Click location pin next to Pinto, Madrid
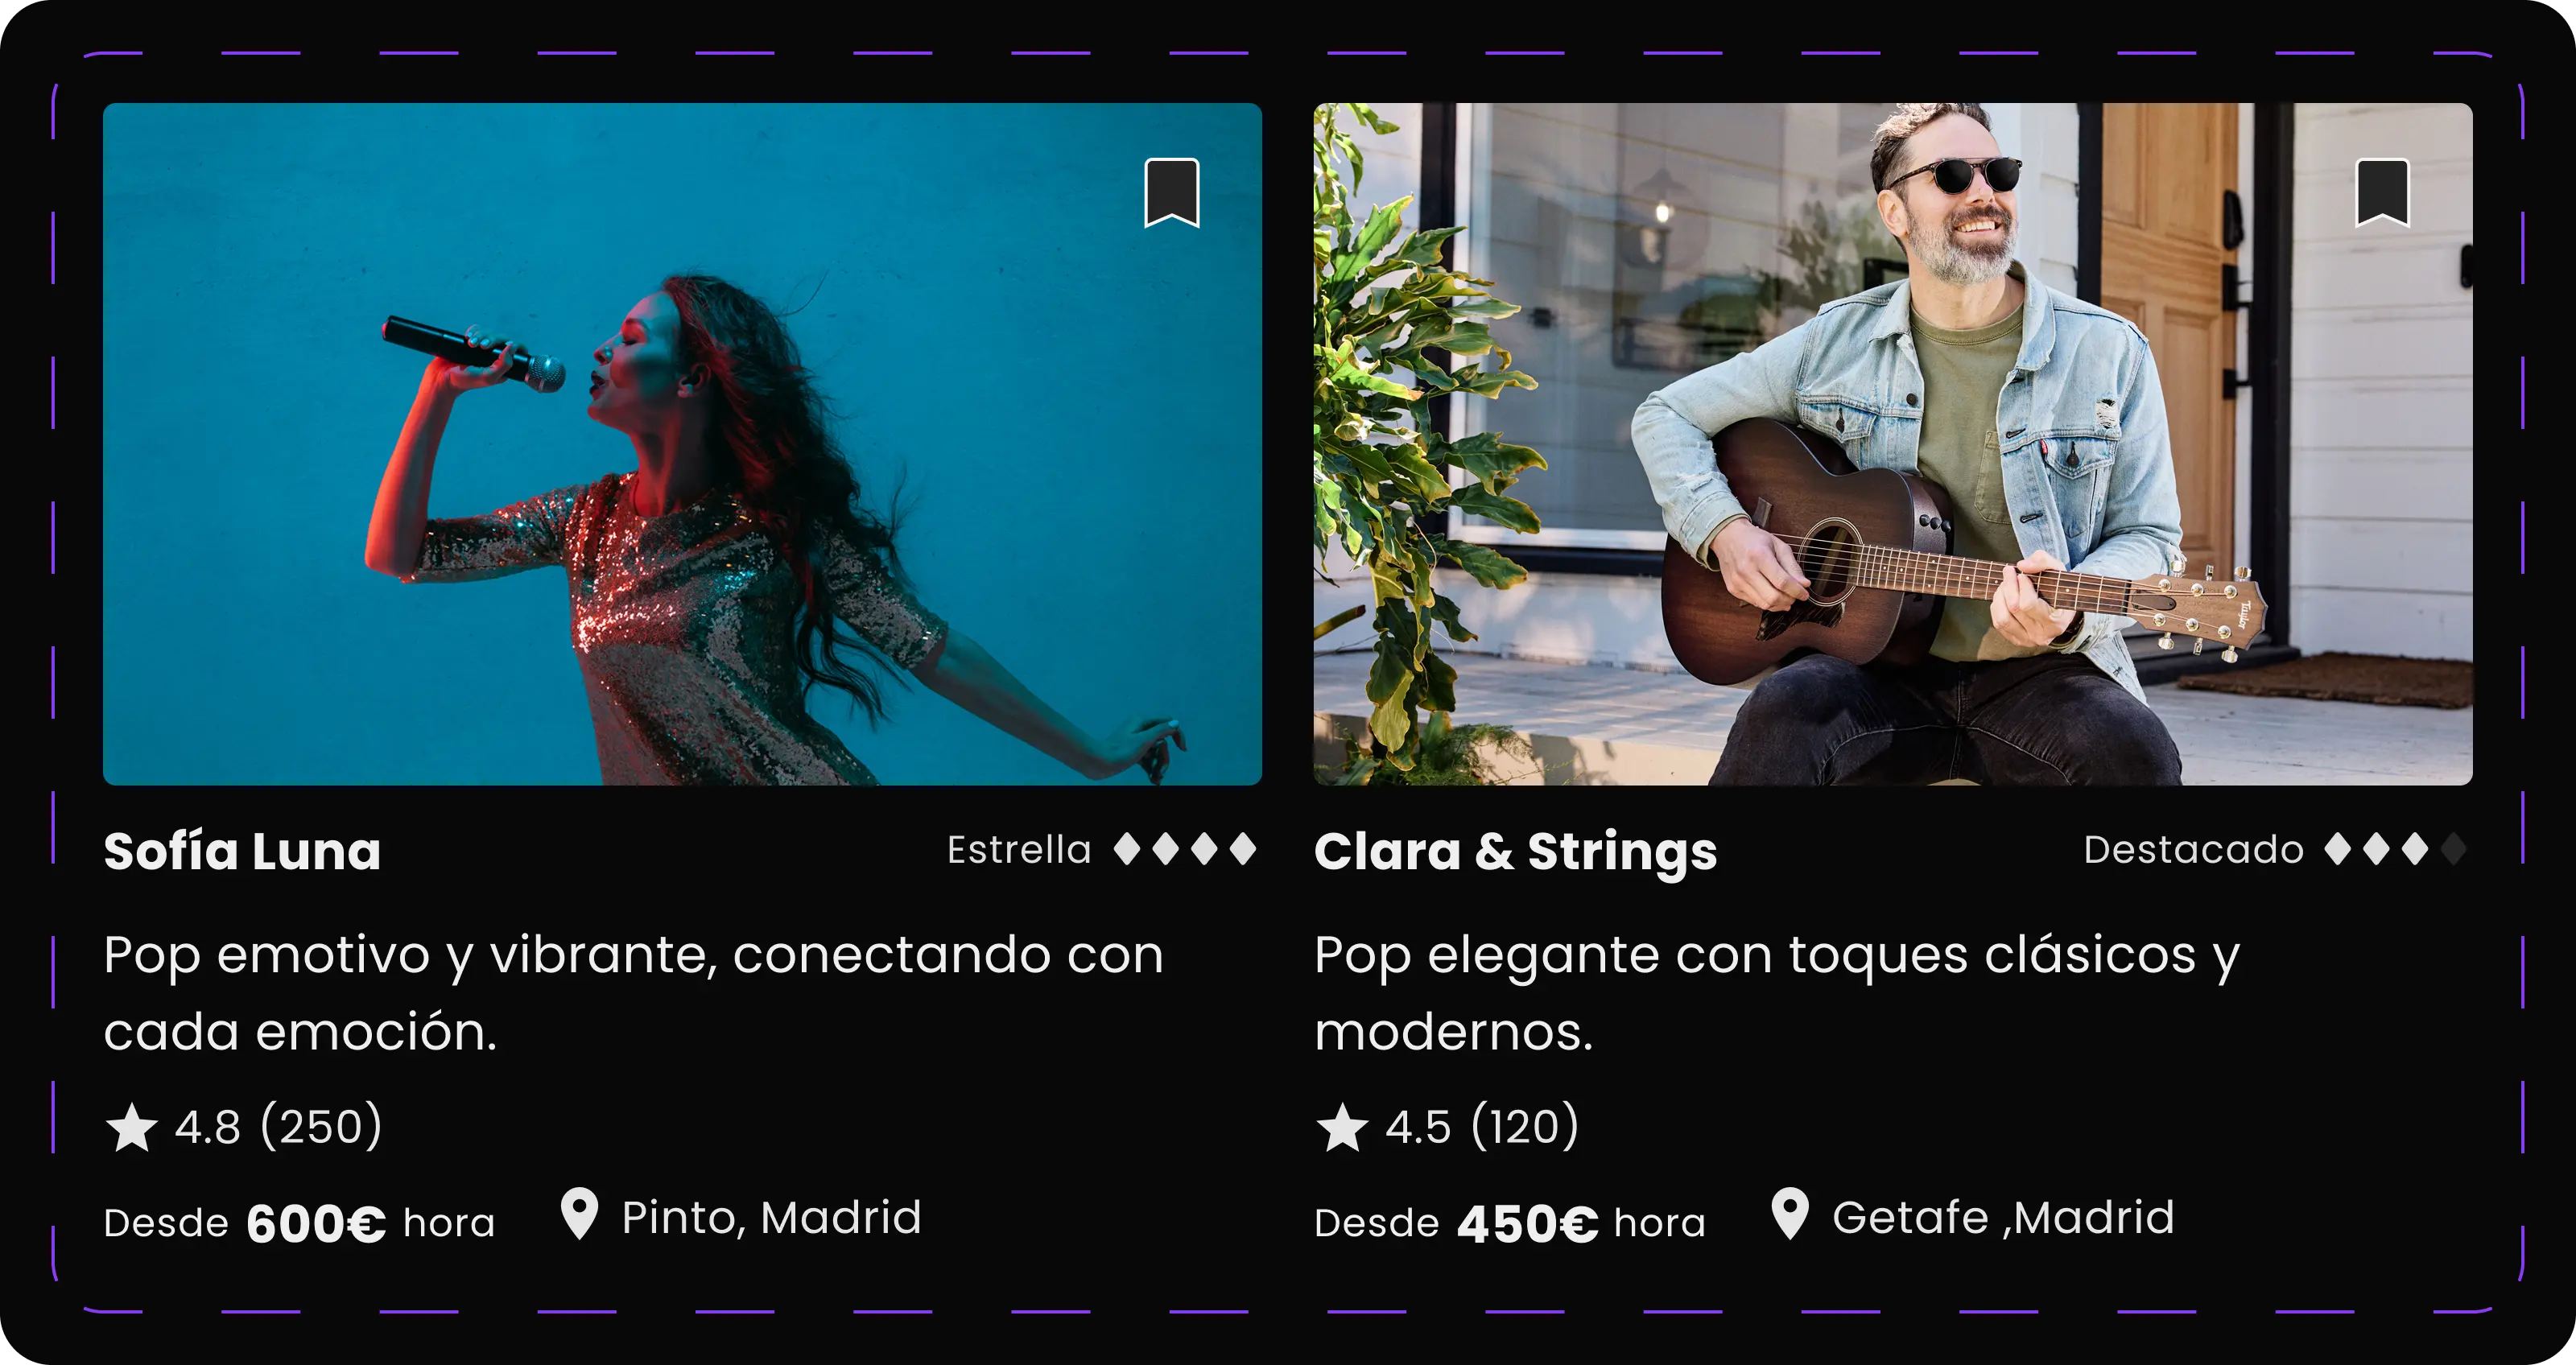 point(579,1214)
